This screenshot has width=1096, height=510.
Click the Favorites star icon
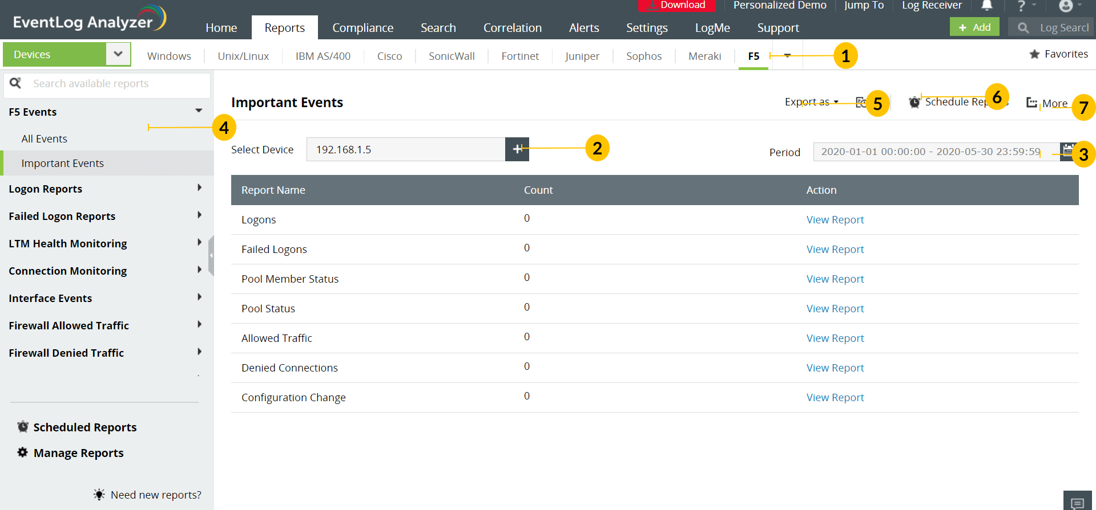(1034, 54)
